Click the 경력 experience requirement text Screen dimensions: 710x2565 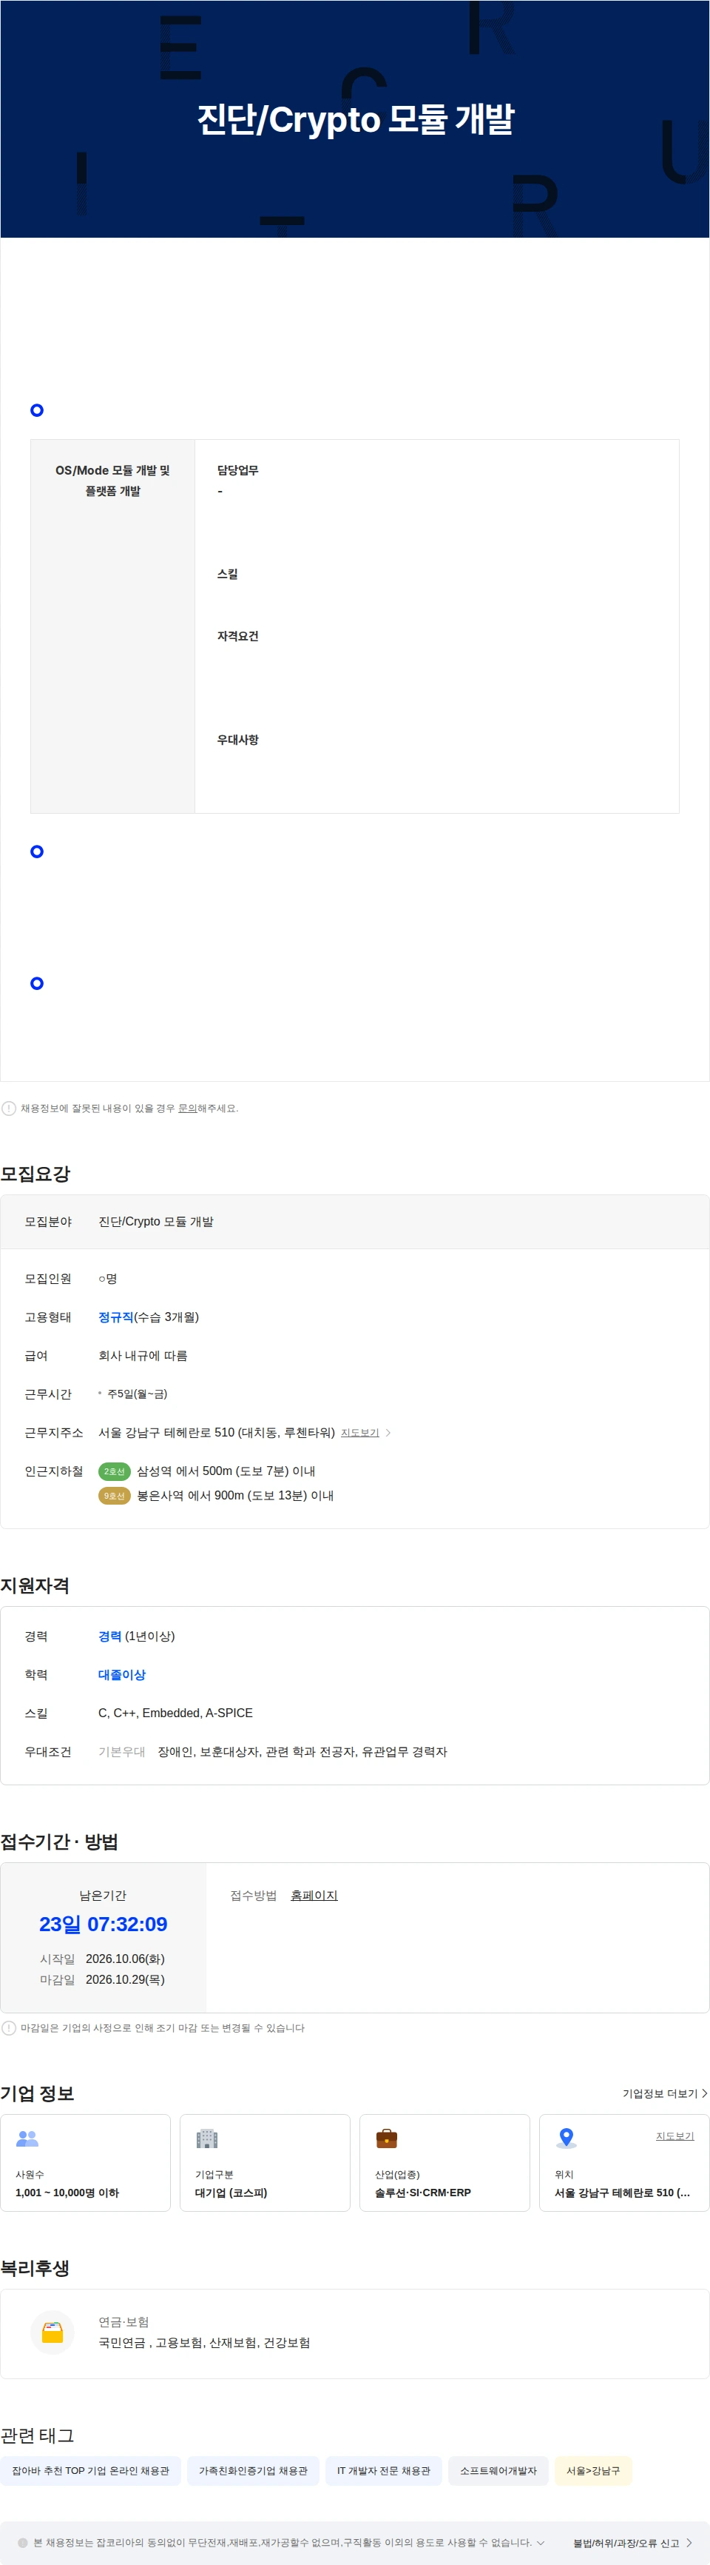(x=109, y=1636)
